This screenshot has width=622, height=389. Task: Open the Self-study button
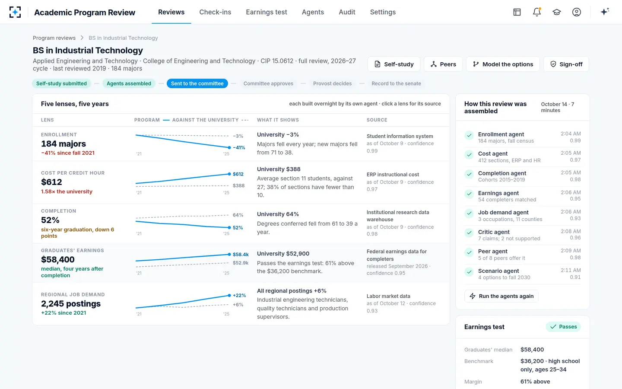coord(394,64)
